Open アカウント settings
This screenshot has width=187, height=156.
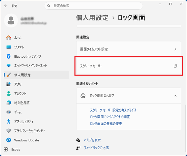click(x=37, y=93)
